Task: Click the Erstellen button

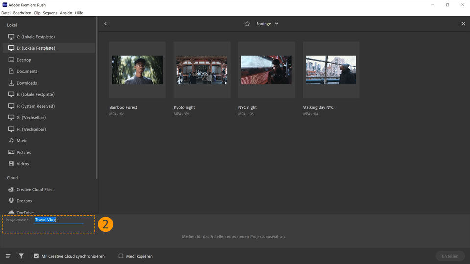Action: tap(450, 256)
